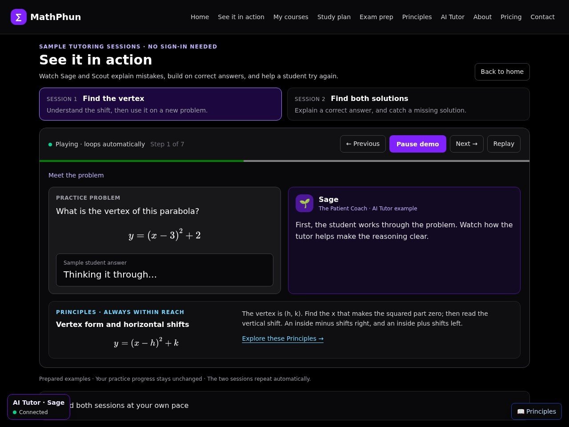Open AI Tutor in the top navigation

(453, 17)
